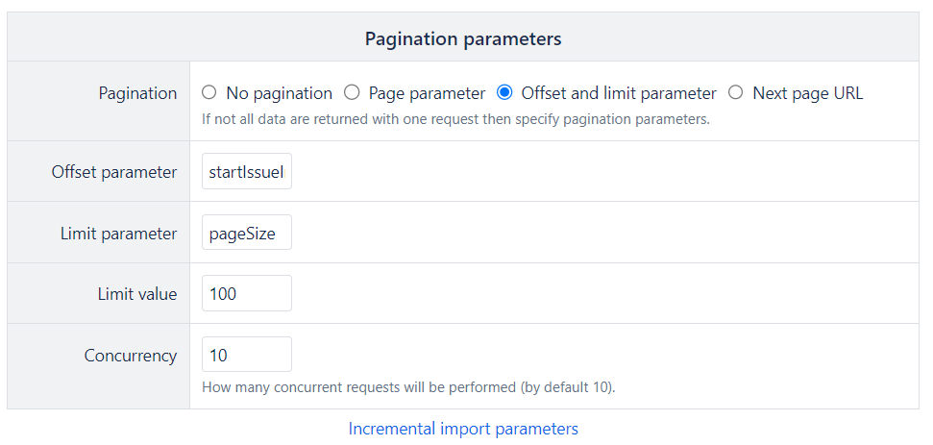This screenshot has width=933, height=445.
Task: Select the No pagination radio button
Action: (x=209, y=93)
